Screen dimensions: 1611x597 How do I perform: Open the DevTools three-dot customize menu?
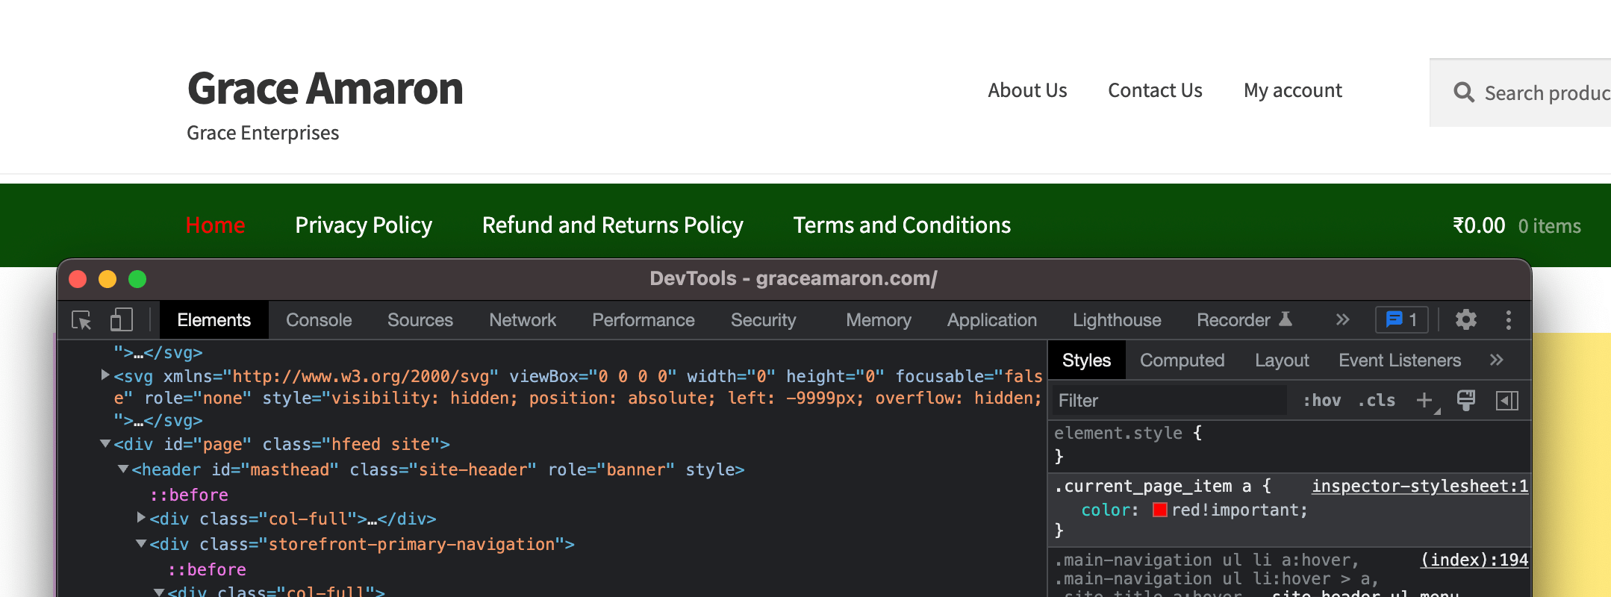point(1508,320)
